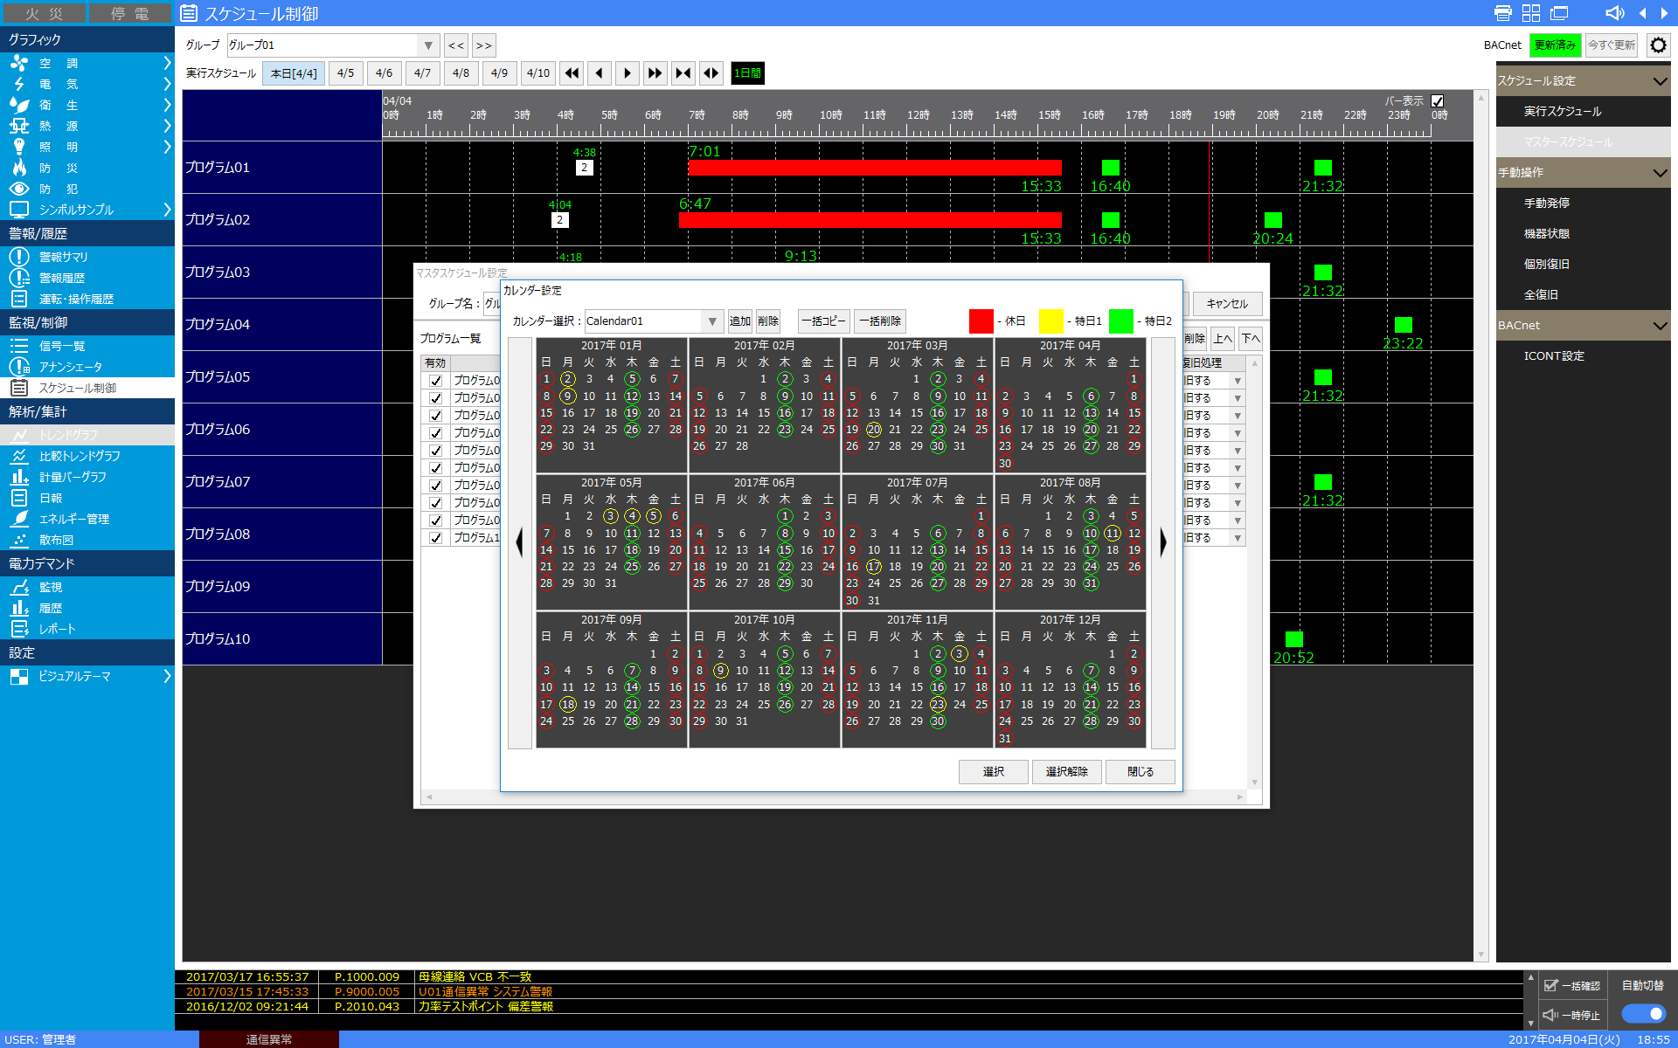
Task: Click the single left arrow schedule button
Action: [x=600, y=73]
